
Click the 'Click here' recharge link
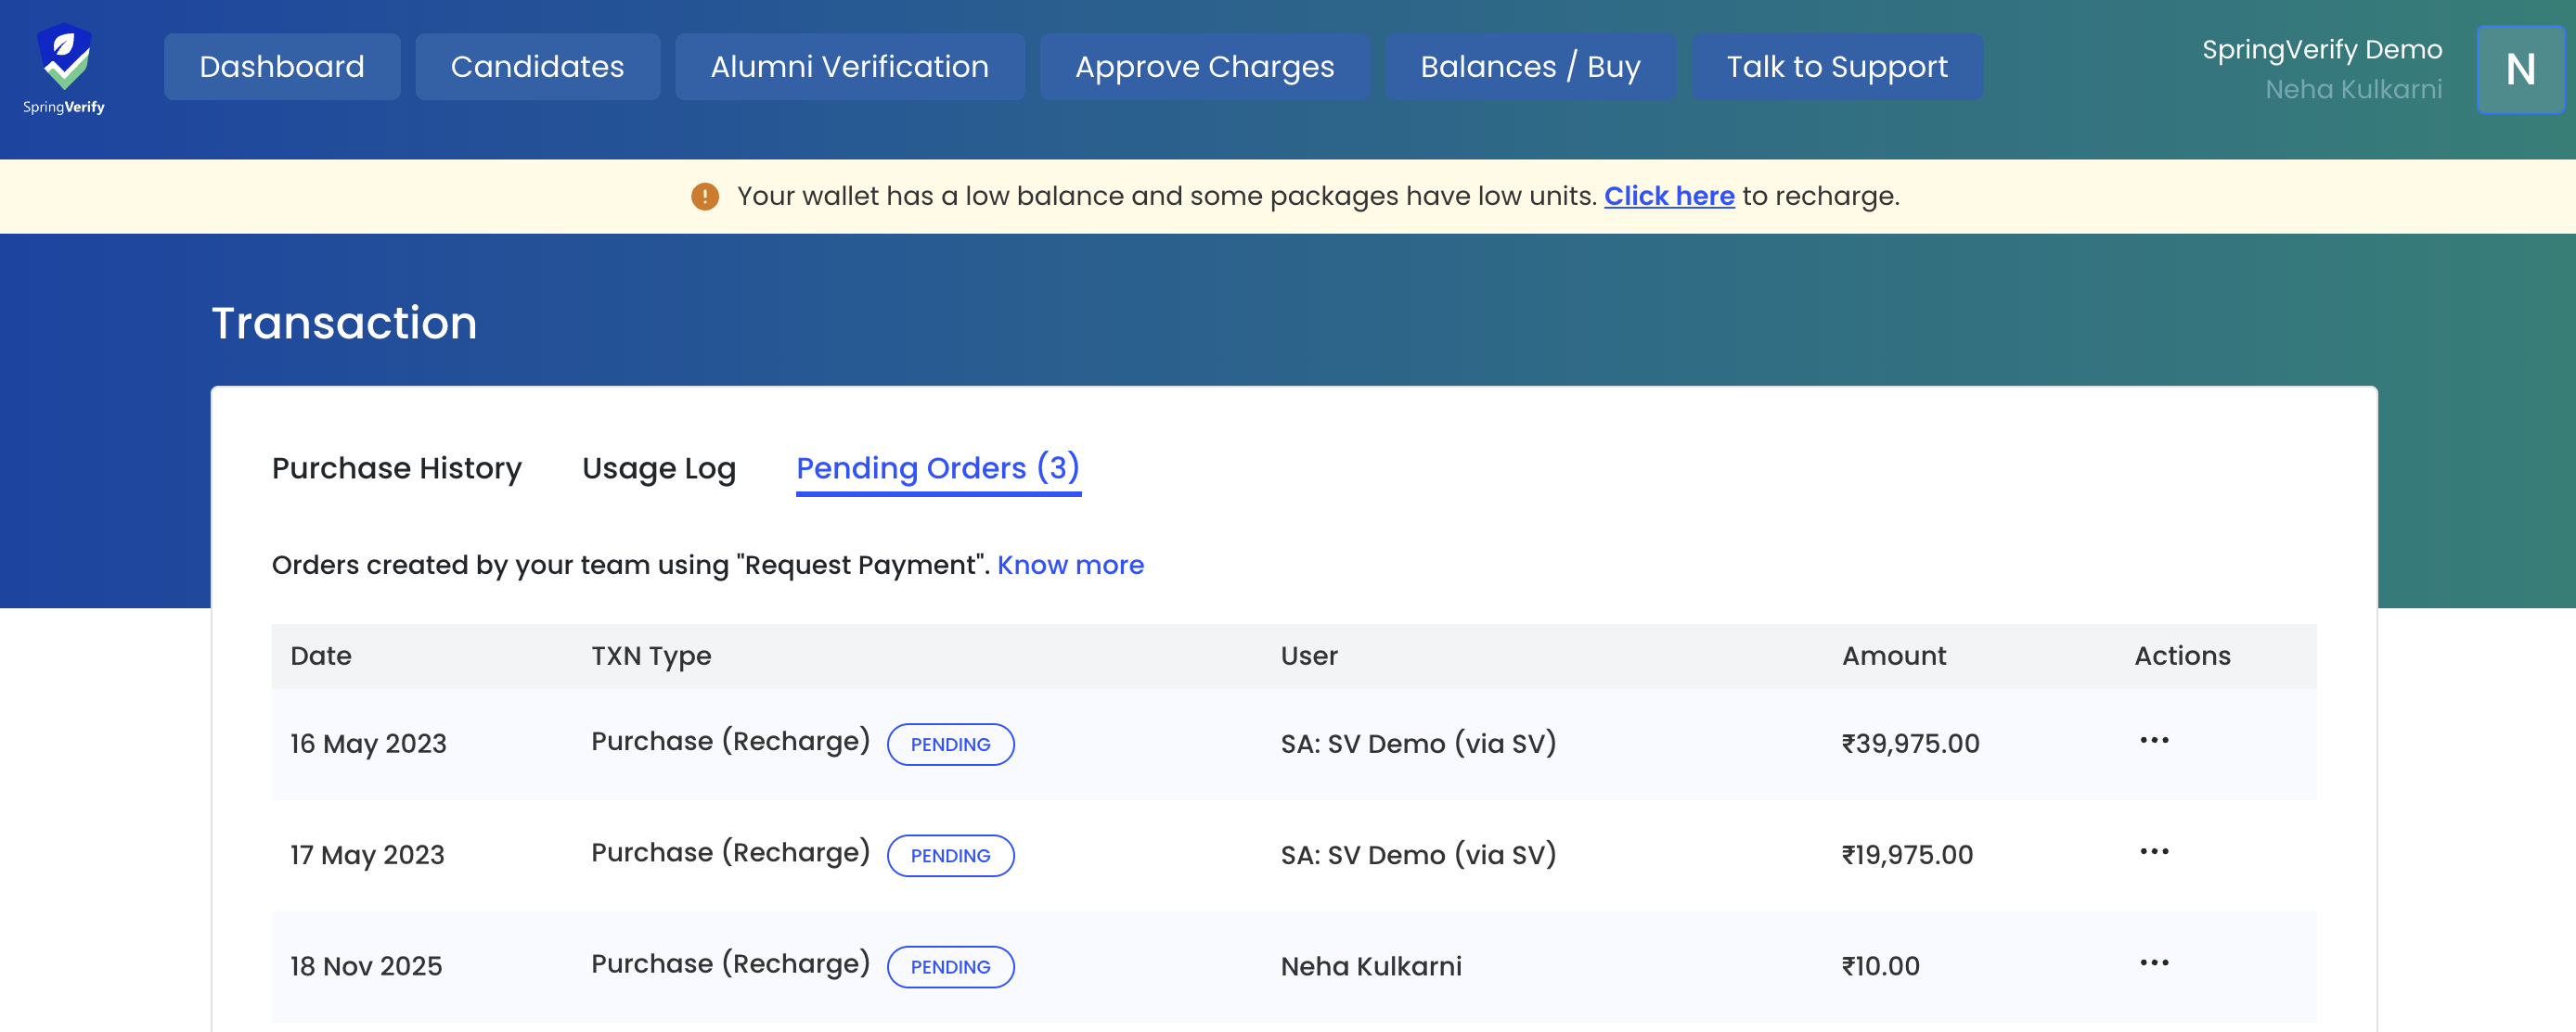click(x=1668, y=196)
